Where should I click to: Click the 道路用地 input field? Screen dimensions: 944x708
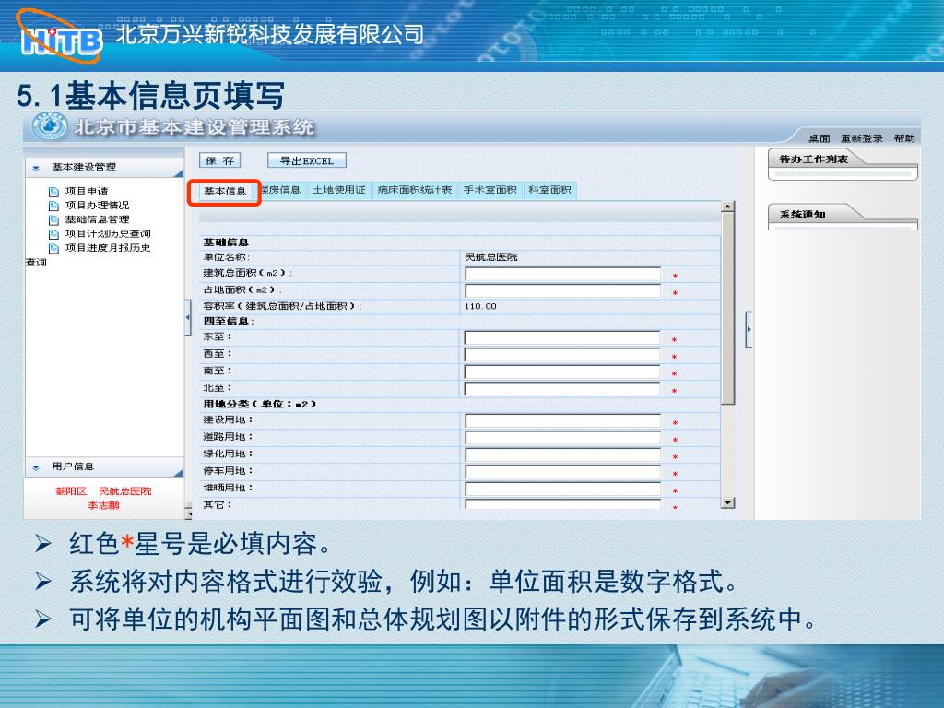pyautogui.click(x=562, y=438)
